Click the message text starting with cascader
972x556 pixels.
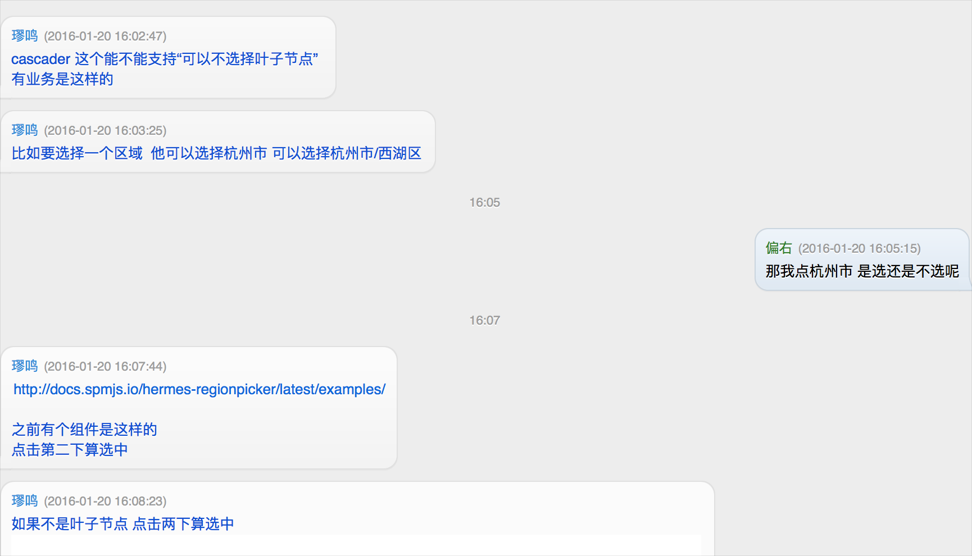tap(165, 59)
